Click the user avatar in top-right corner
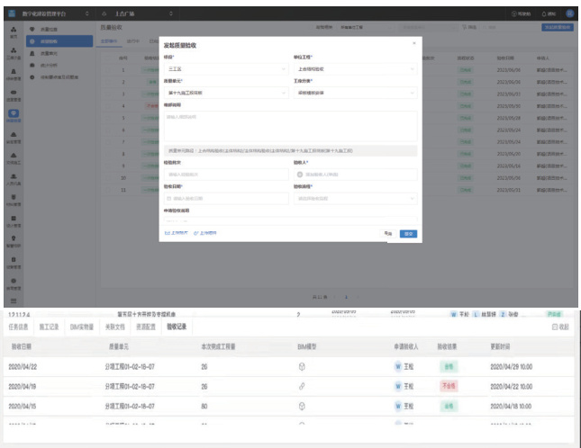Screen dimensions: 581x448 coord(569,14)
